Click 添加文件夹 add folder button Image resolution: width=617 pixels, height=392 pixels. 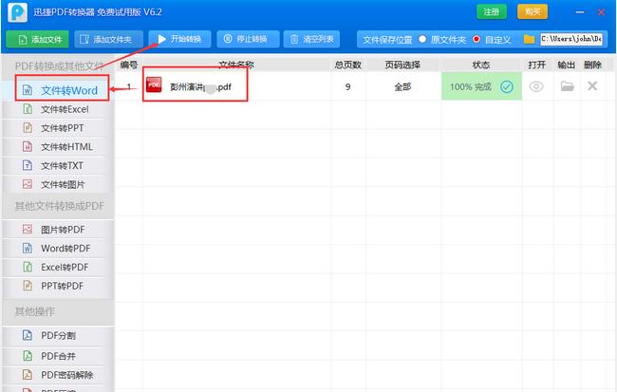(109, 40)
